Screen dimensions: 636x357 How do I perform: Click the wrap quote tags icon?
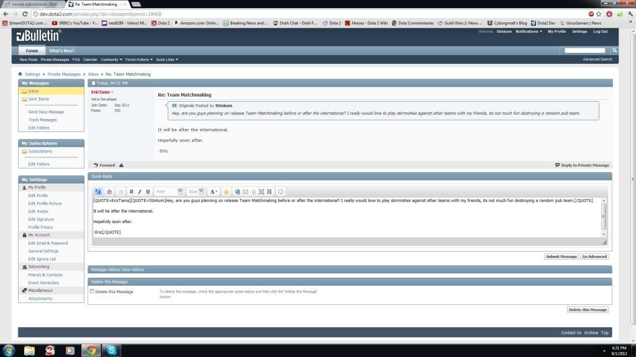tap(281, 192)
